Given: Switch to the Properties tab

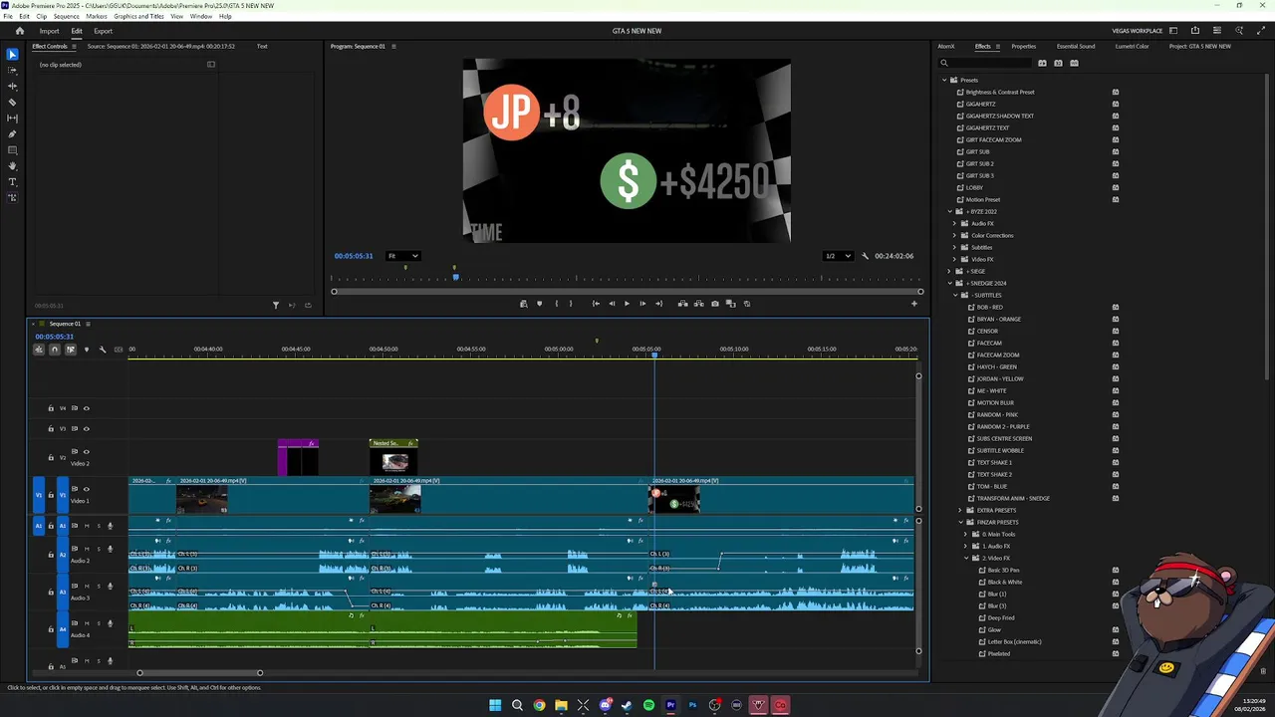Looking at the screenshot, I should tap(1024, 46).
